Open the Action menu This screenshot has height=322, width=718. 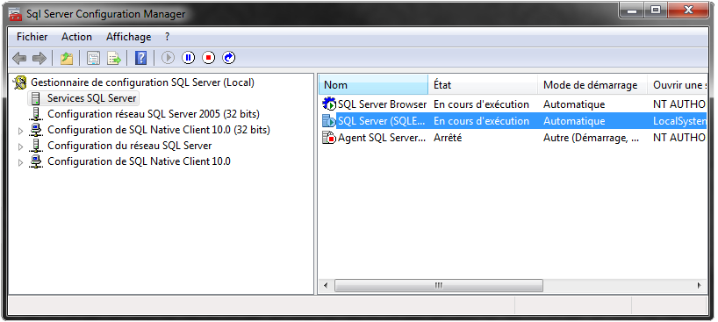tap(77, 37)
